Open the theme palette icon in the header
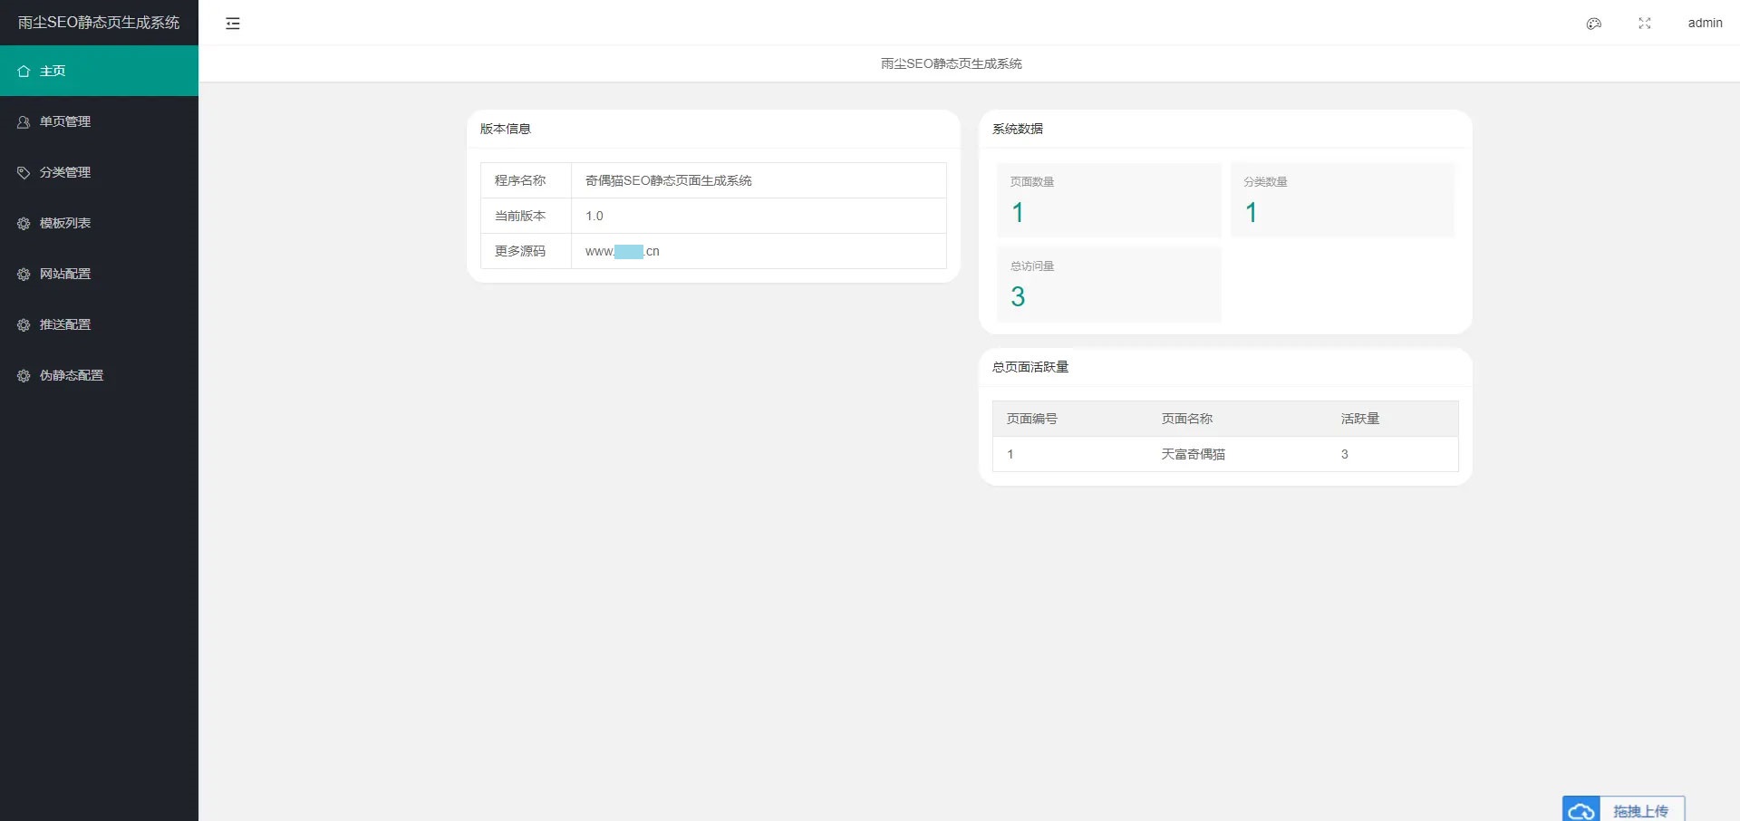Viewport: 1740px width, 821px height. (x=1592, y=24)
